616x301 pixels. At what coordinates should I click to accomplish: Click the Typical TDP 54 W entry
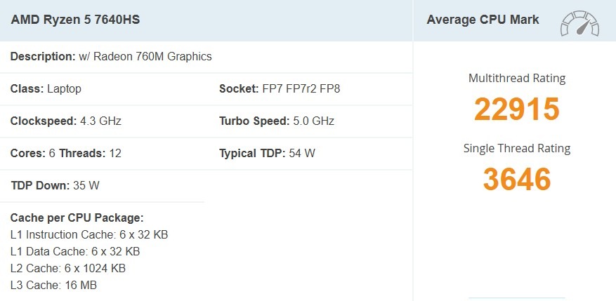pyautogui.click(x=267, y=153)
